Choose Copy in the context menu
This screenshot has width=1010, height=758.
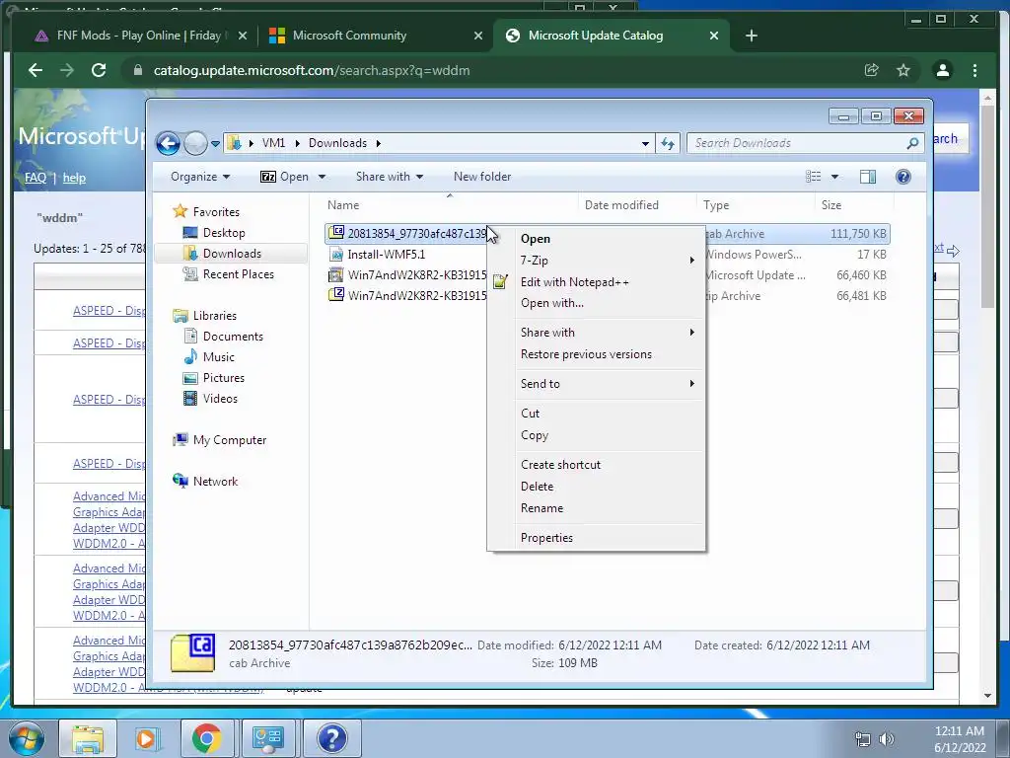pos(535,435)
